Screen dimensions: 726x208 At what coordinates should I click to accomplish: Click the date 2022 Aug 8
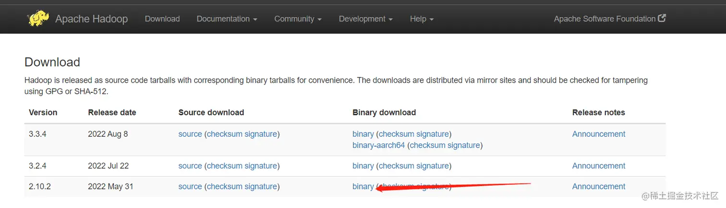tap(108, 134)
